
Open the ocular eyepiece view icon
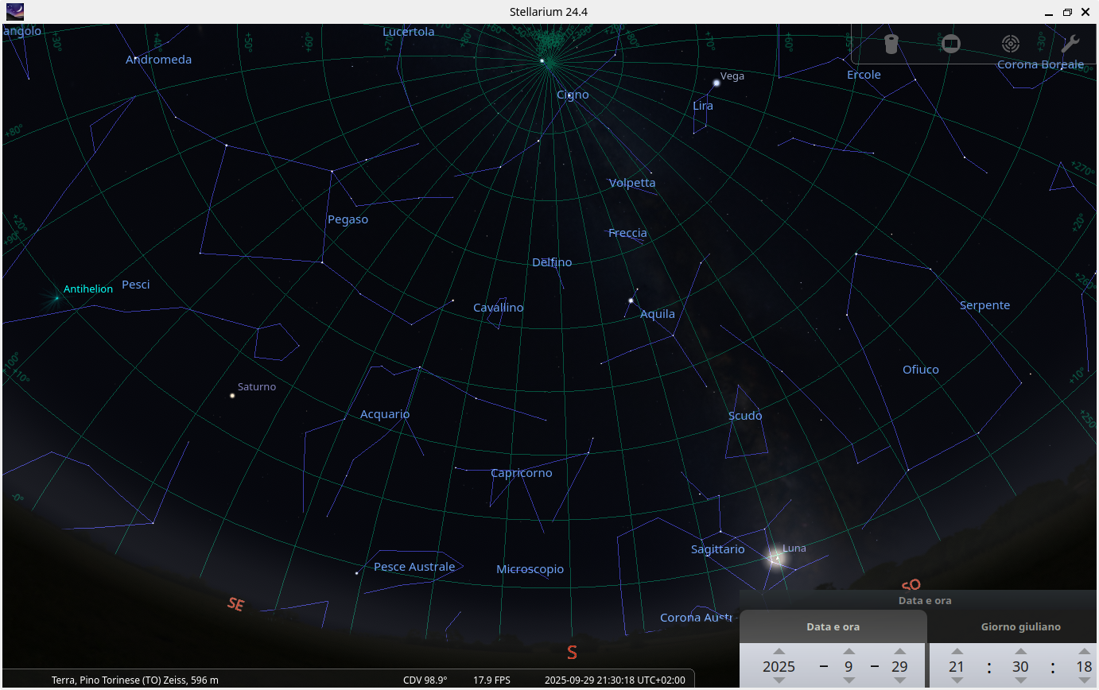[x=891, y=44]
